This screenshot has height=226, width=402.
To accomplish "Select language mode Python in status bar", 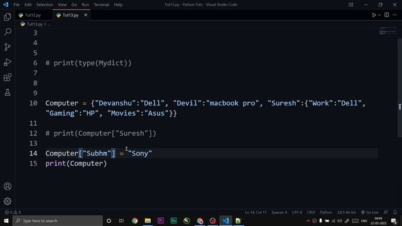I will click(x=326, y=212).
